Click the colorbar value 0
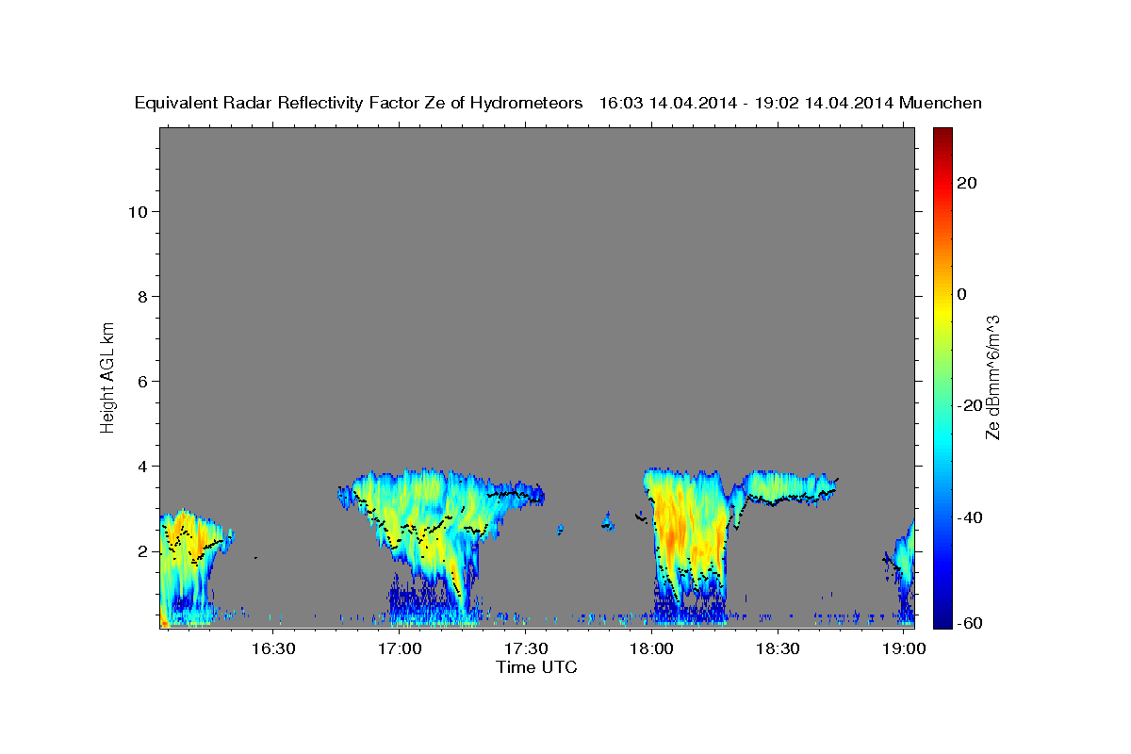Screen dimensions: 1131x754 pyautogui.click(x=961, y=294)
